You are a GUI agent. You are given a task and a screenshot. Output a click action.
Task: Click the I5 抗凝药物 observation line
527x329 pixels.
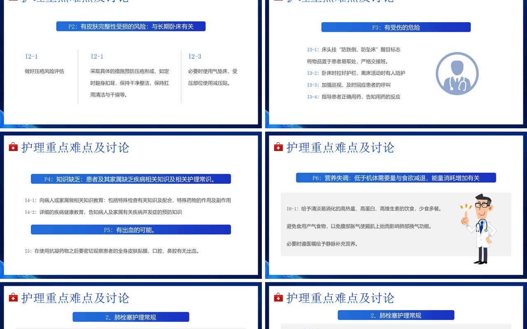click(112, 250)
